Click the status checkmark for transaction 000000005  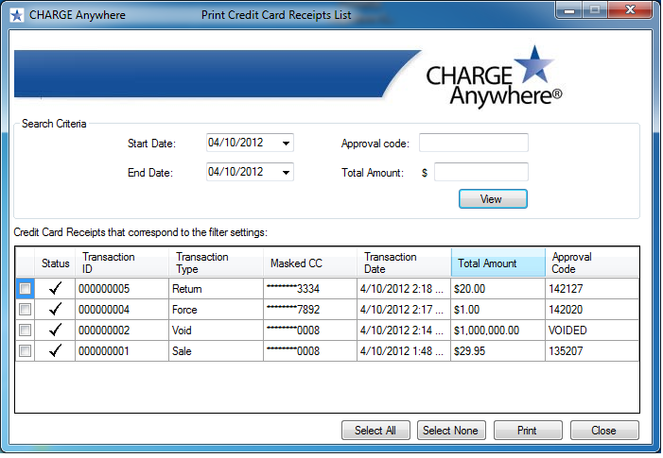[x=56, y=288]
